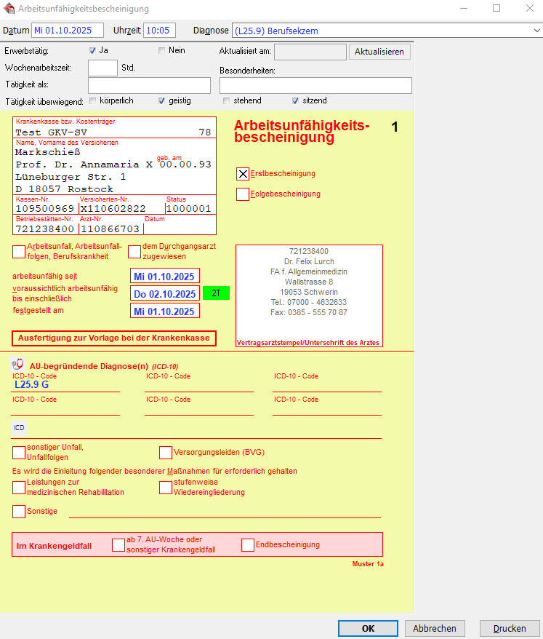Viewport: 543px width, 639px height.
Task: Click the Drucken button
Action: (510, 629)
